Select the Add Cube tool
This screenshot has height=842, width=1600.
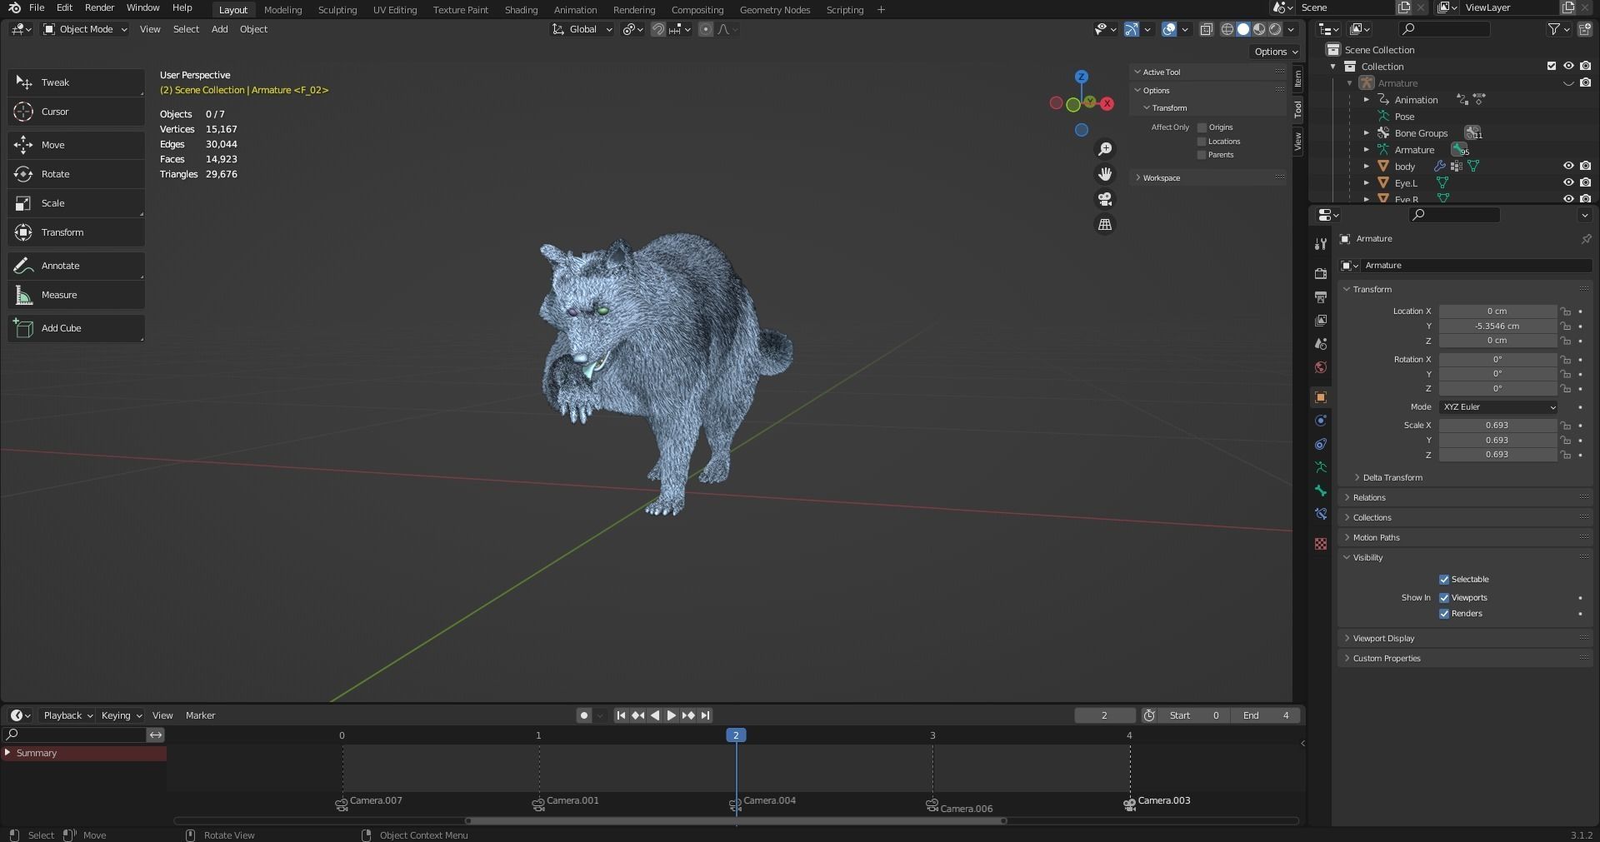(76, 328)
